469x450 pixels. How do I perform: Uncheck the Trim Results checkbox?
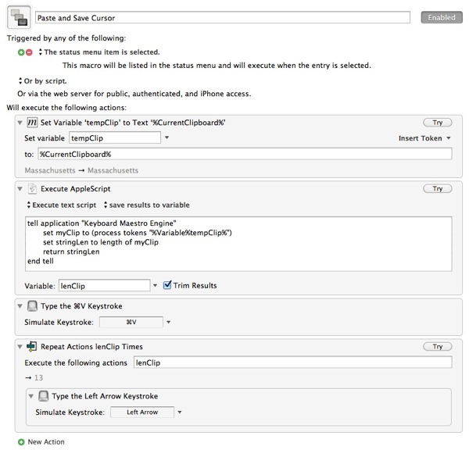(x=167, y=285)
